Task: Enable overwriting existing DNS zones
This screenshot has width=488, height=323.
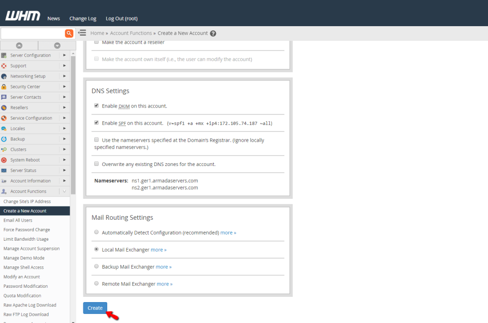Action: (96, 163)
